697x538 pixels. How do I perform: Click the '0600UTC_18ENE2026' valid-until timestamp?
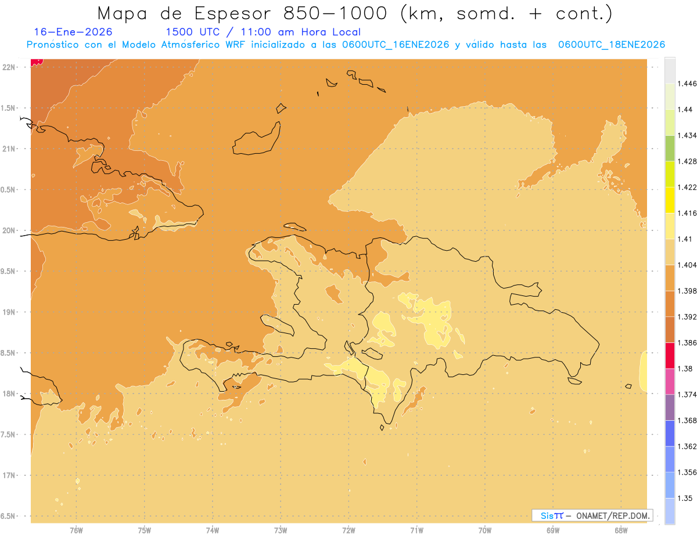(x=611, y=45)
